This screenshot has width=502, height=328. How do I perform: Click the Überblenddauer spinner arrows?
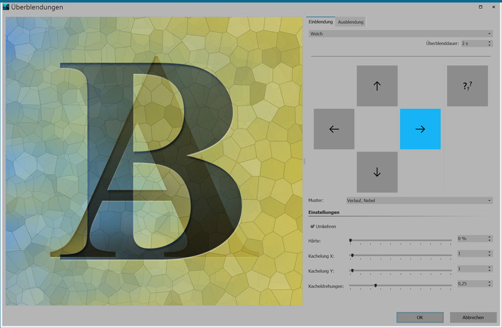click(490, 43)
